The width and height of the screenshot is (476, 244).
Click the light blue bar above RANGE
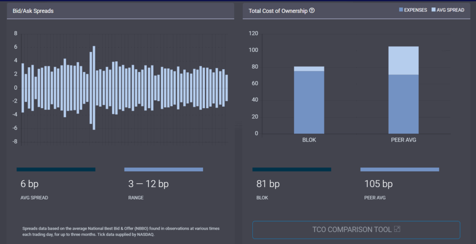[163, 169]
